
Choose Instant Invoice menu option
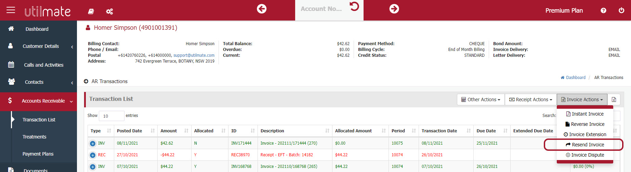point(585,114)
